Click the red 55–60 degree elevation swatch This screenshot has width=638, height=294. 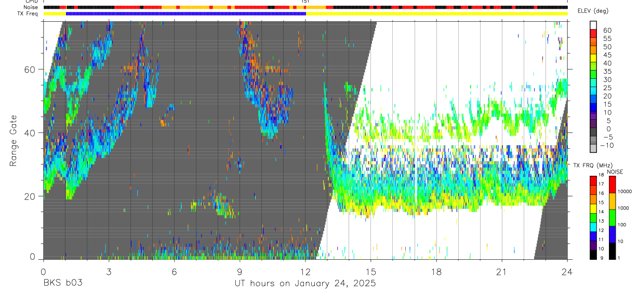pyautogui.click(x=593, y=34)
